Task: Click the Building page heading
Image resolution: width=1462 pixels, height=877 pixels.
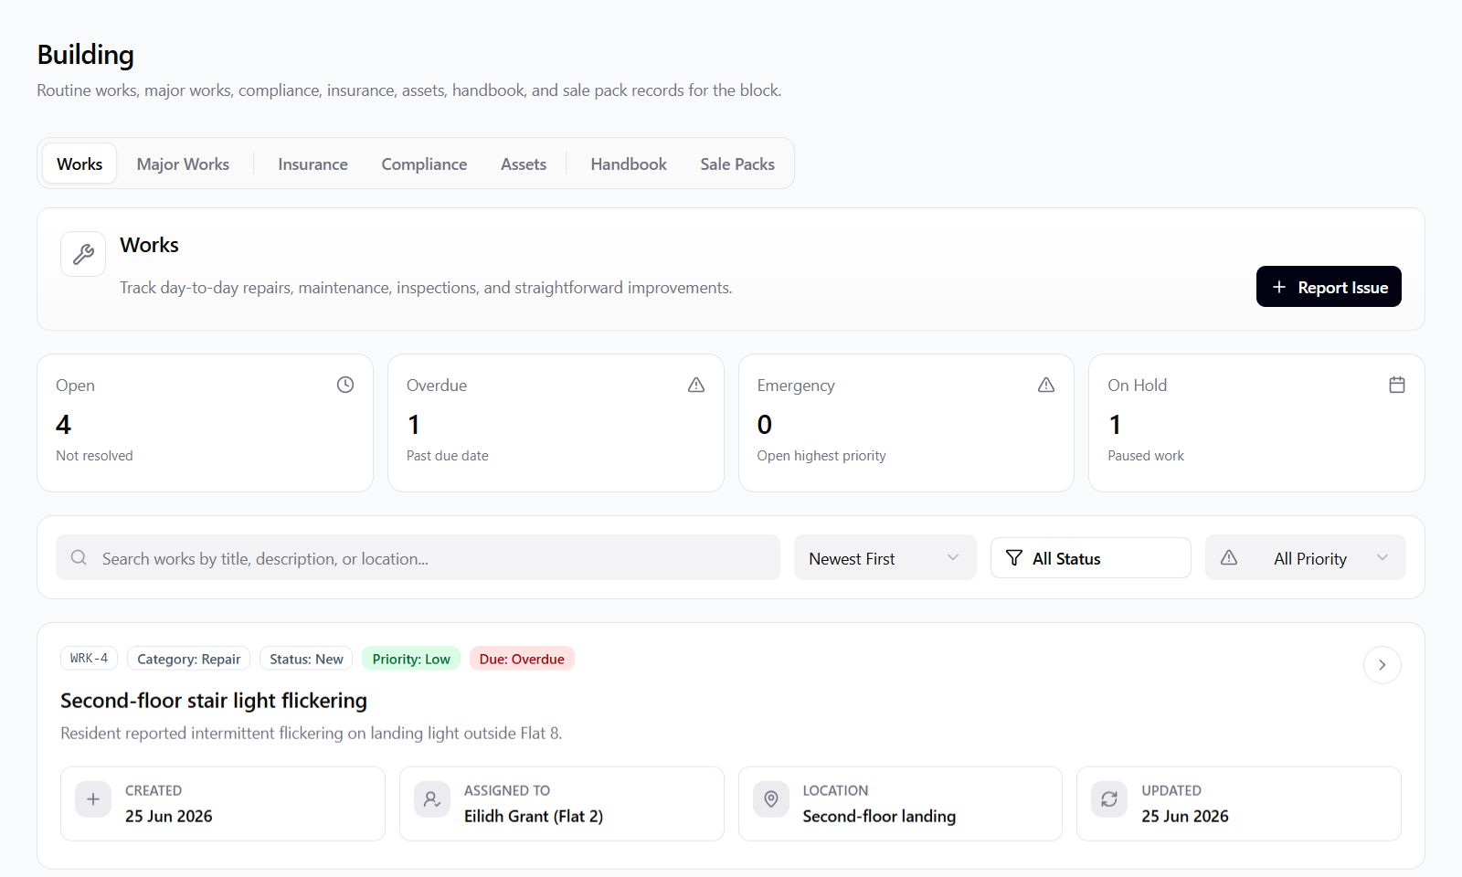Action: click(86, 55)
